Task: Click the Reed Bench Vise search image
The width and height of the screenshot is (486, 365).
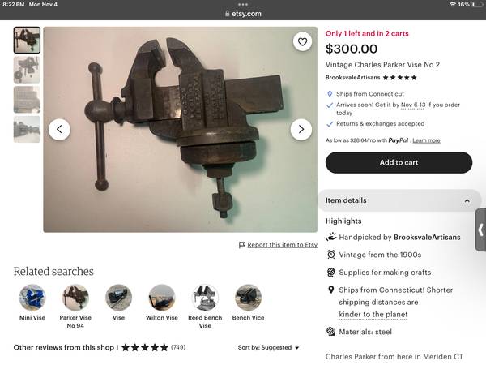Action: (x=205, y=298)
